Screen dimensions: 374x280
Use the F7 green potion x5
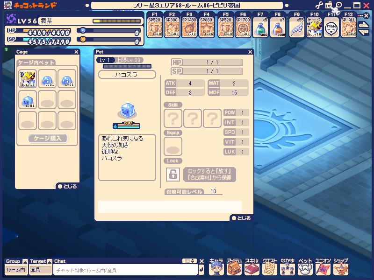(260, 27)
